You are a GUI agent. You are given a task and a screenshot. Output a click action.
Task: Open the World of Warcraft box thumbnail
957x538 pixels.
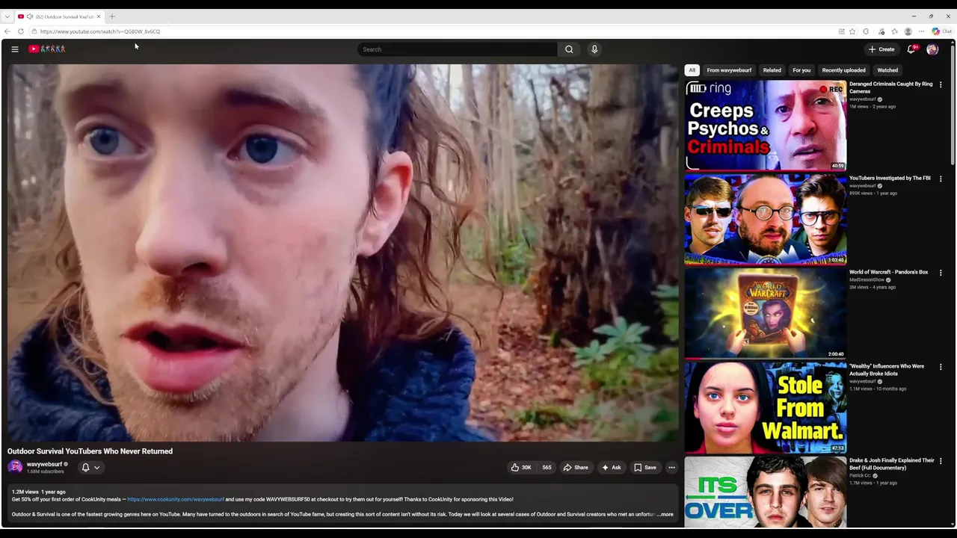766,314
